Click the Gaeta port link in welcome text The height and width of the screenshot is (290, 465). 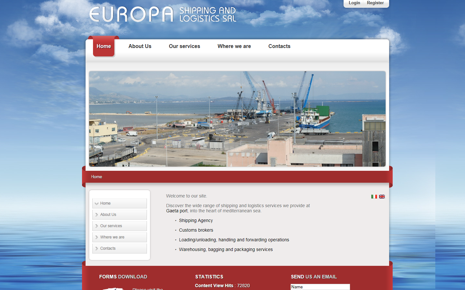click(x=177, y=211)
